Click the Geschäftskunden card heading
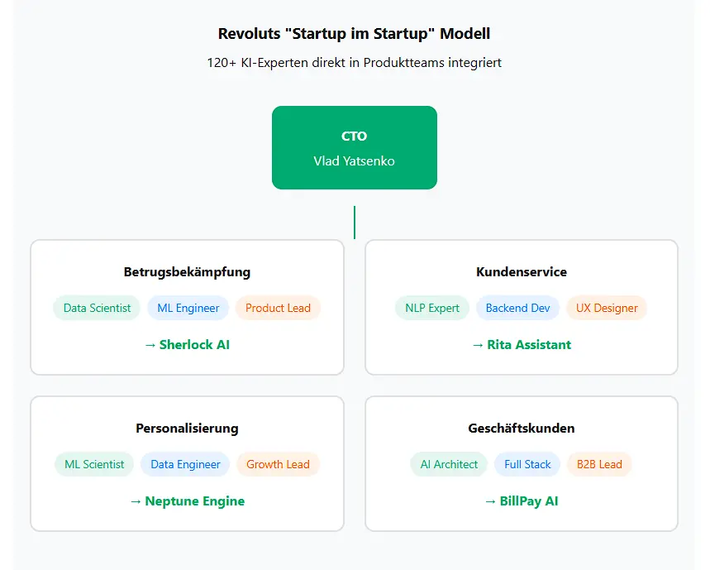This screenshot has height=570, width=710. [522, 429]
